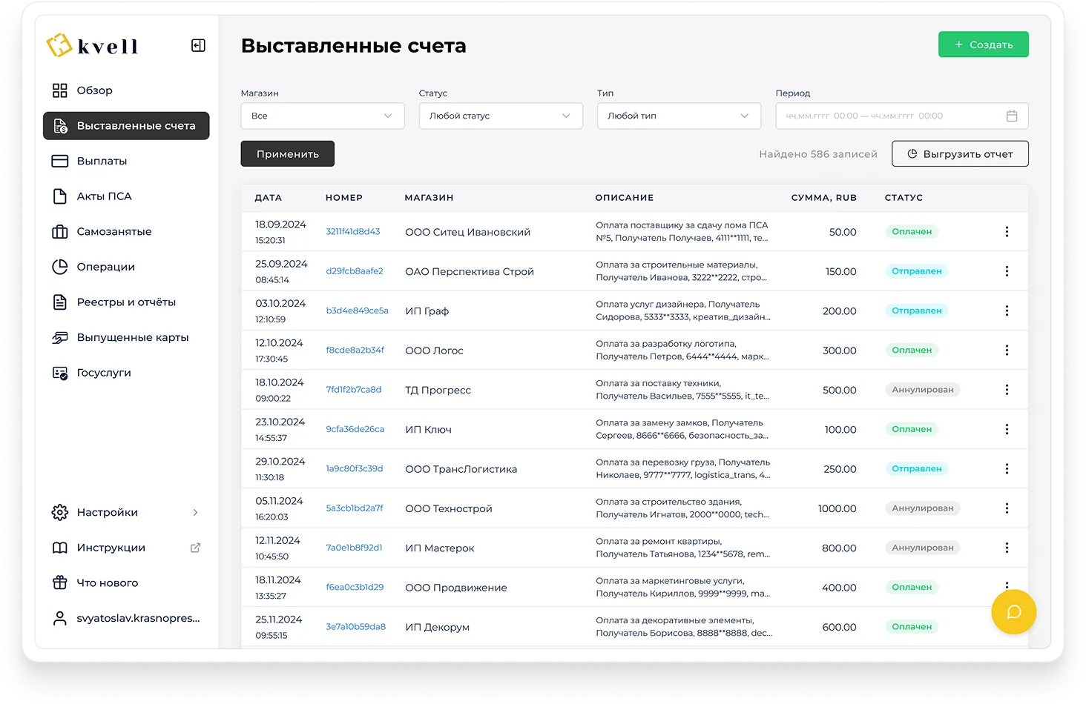Open the Любой тип dropdown
This screenshot has width=1086, height=704.
point(679,116)
